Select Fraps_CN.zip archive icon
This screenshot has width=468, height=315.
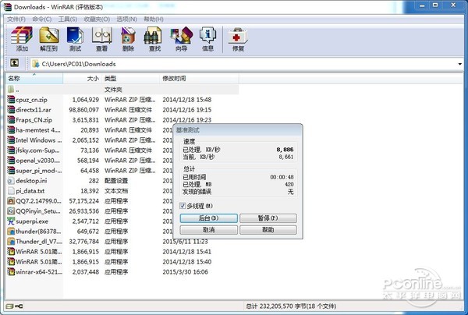[11, 119]
